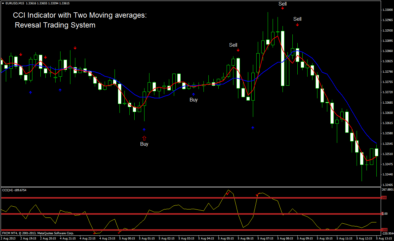
Task: Click the '5 Aug 01:15' time axis label
Action: click(x=147, y=239)
